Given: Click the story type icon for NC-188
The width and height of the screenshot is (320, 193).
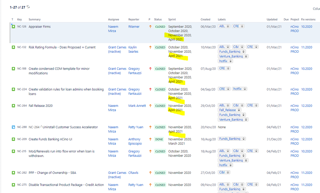Looking at the screenshot, I should coord(13,69).
